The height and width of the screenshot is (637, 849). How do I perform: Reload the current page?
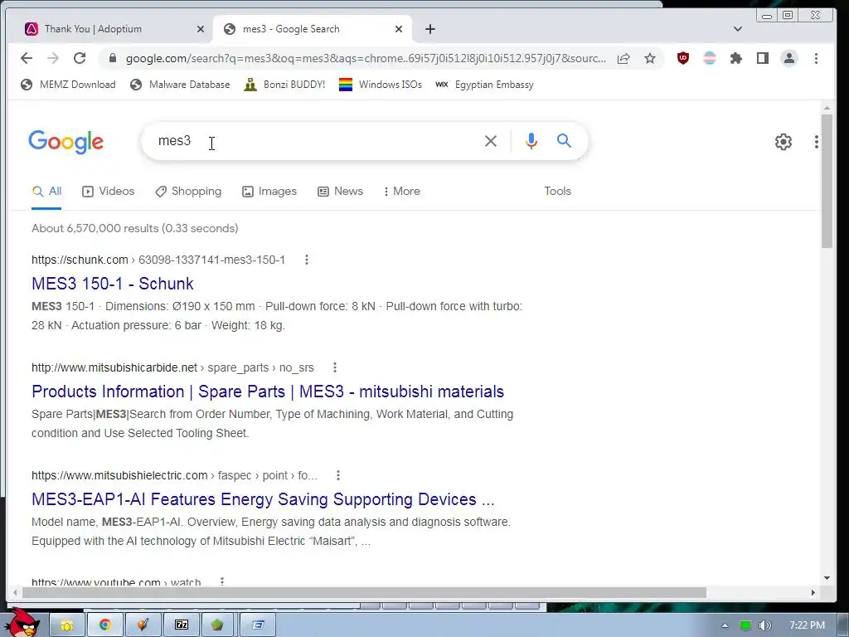[x=80, y=58]
